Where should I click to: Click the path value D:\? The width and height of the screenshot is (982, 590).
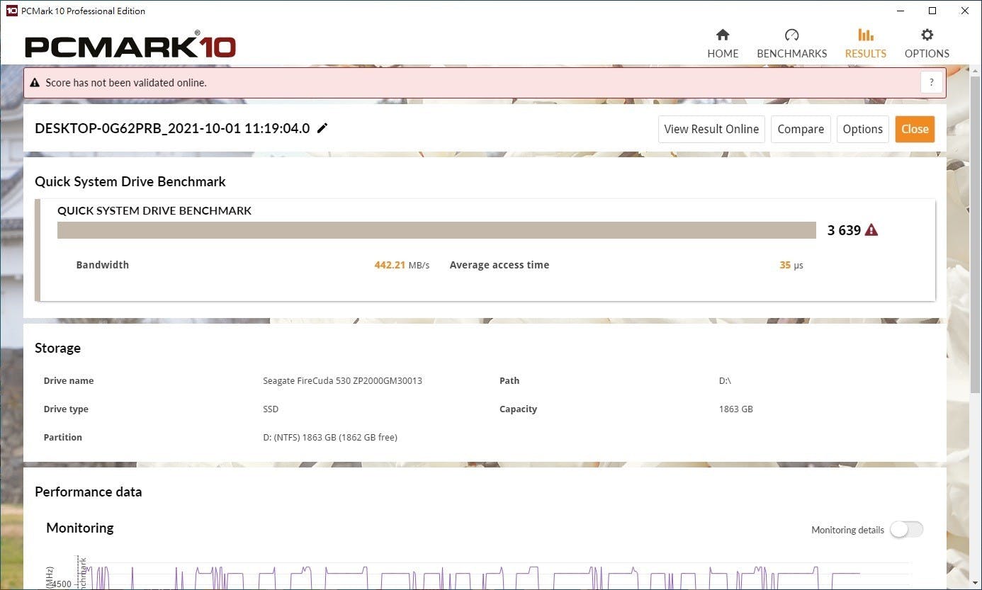click(x=725, y=380)
